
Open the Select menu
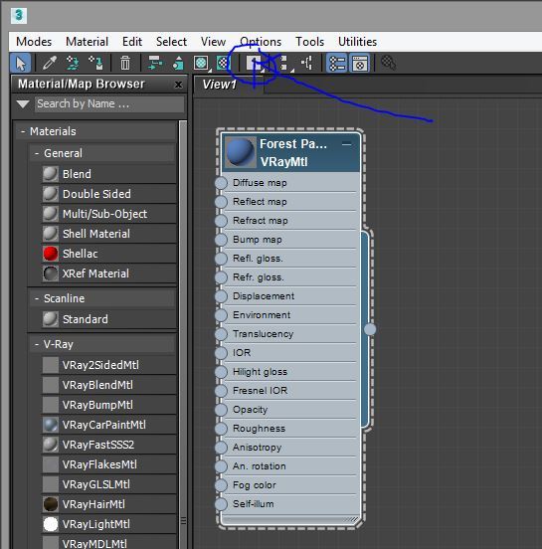click(171, 42)
